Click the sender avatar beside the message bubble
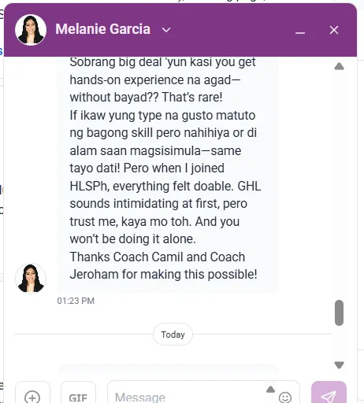Viewport: 364px width, 403px height. 31,278
